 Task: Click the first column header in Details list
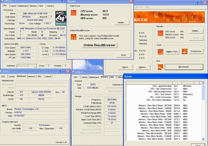pyautogui.click(x=149, y=83)
